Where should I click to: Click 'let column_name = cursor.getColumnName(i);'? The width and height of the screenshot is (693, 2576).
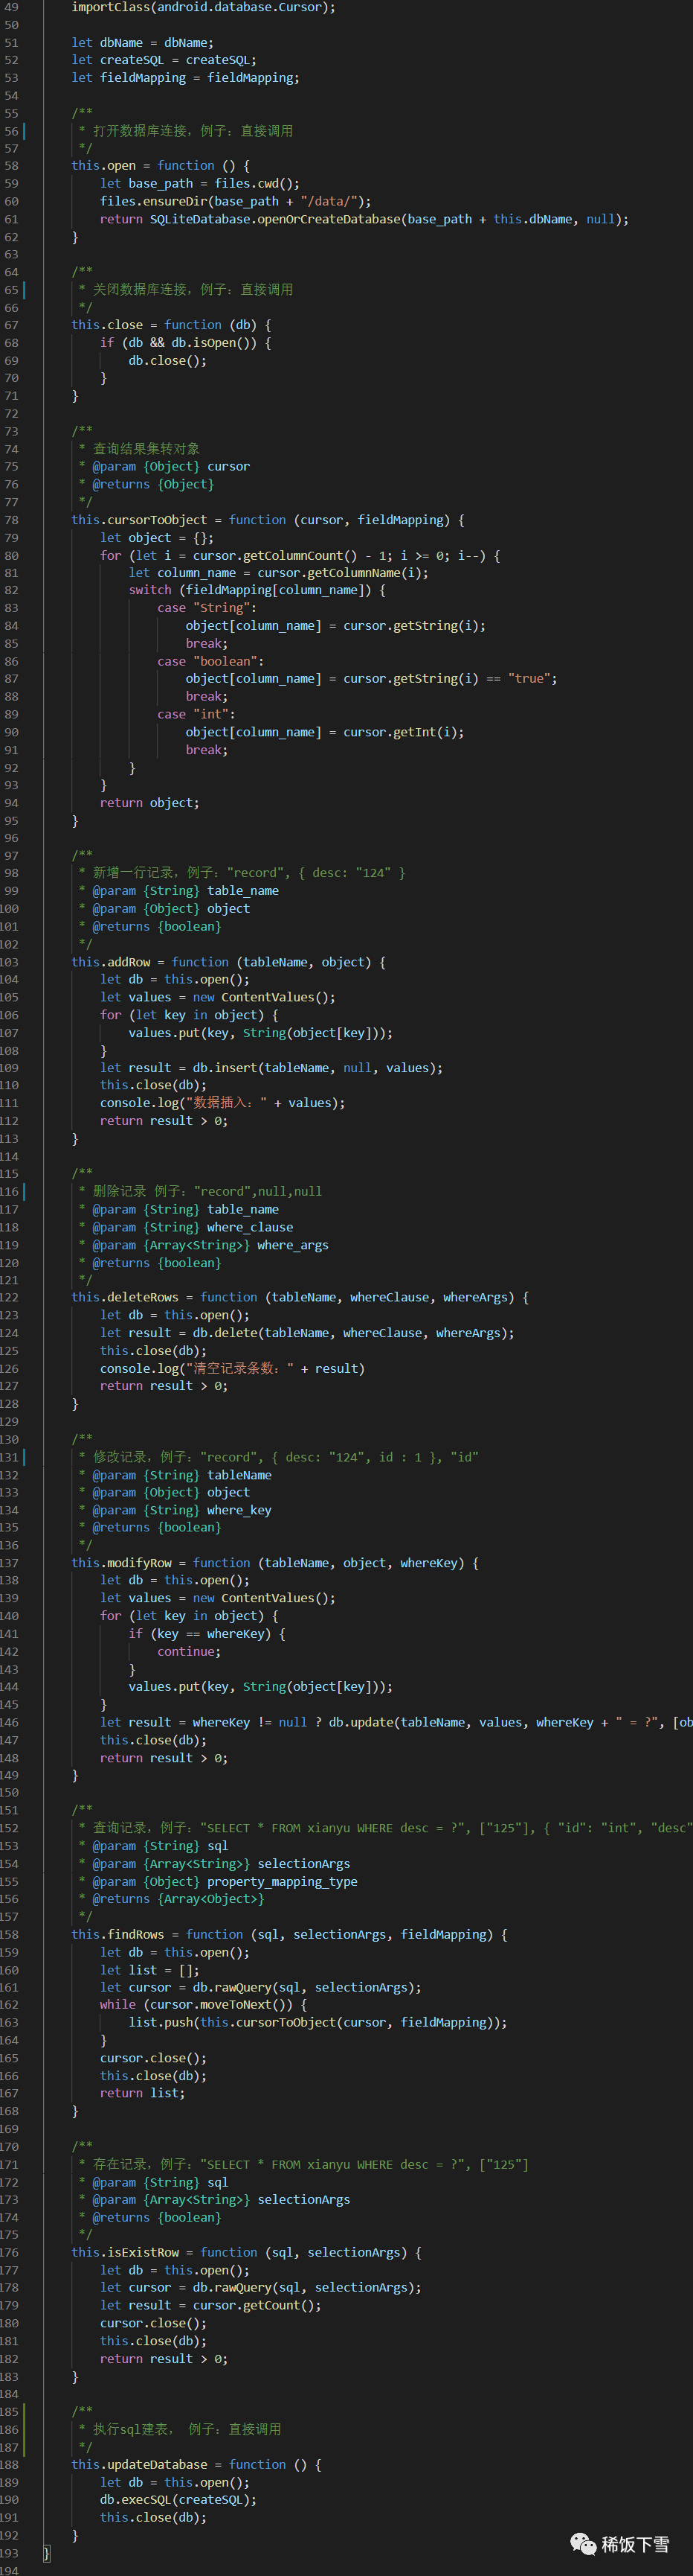click(x=279, y=573)
